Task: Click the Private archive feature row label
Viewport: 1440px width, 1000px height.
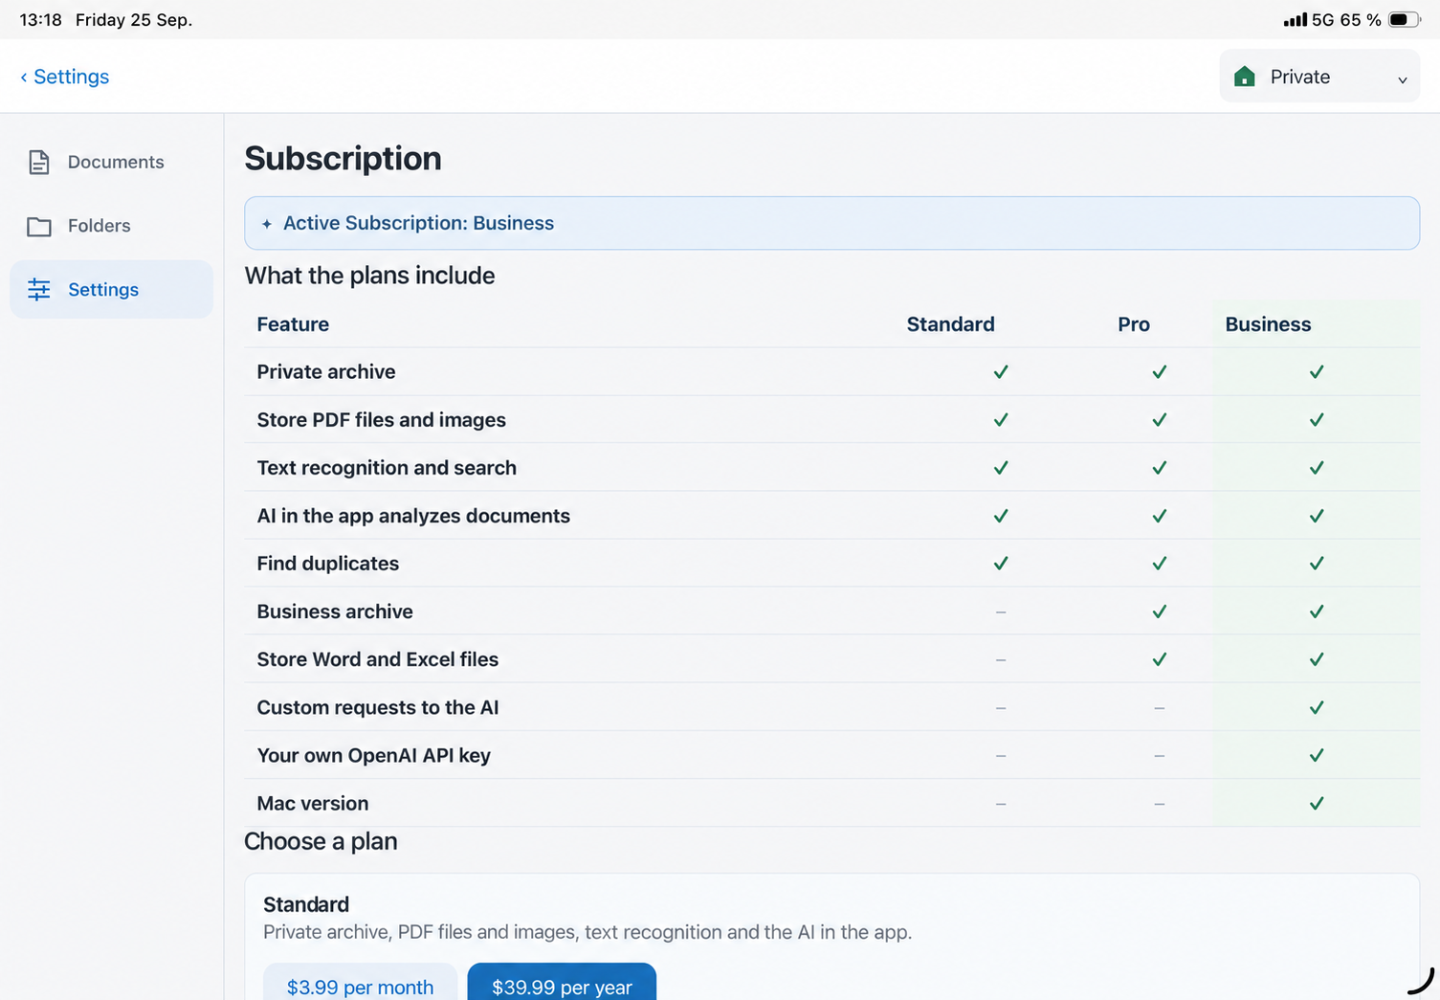Action: point(326,371)
